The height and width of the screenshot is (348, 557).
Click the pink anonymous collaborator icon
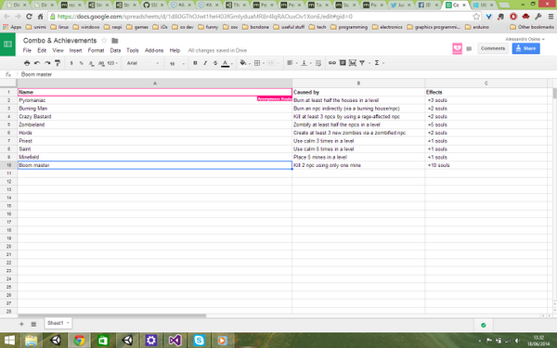[x=457, y=48]
